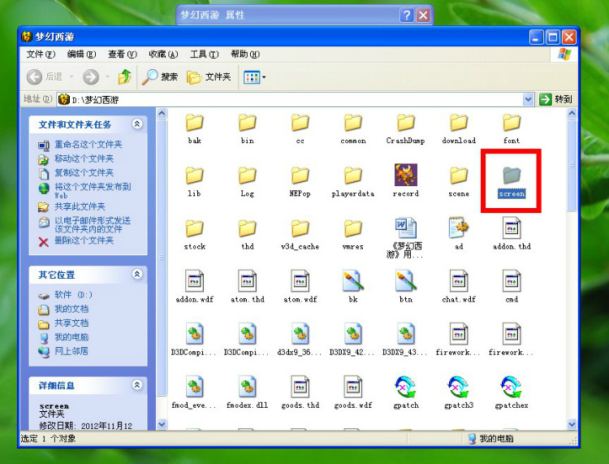Select the atom.thd file
Screen dimensions: 609x464
[247, 286]
